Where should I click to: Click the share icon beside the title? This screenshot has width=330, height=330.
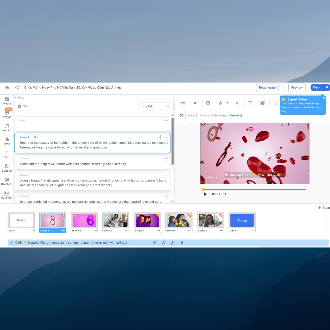[x=17, y=87]
